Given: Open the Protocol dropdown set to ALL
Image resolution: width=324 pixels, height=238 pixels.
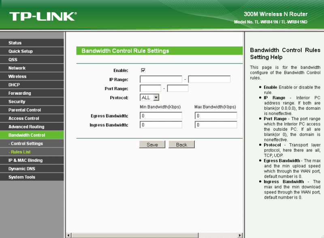Looking at the screenshot, I should [149, 98].
